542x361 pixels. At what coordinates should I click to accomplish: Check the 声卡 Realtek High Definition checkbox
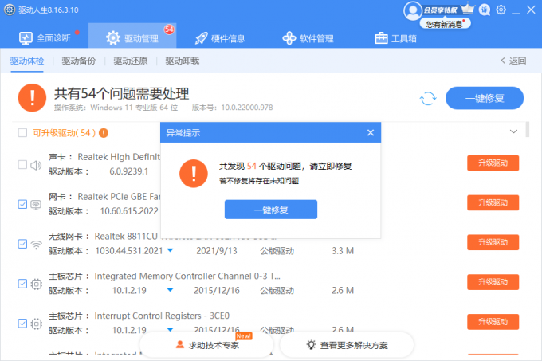[22, 165]
